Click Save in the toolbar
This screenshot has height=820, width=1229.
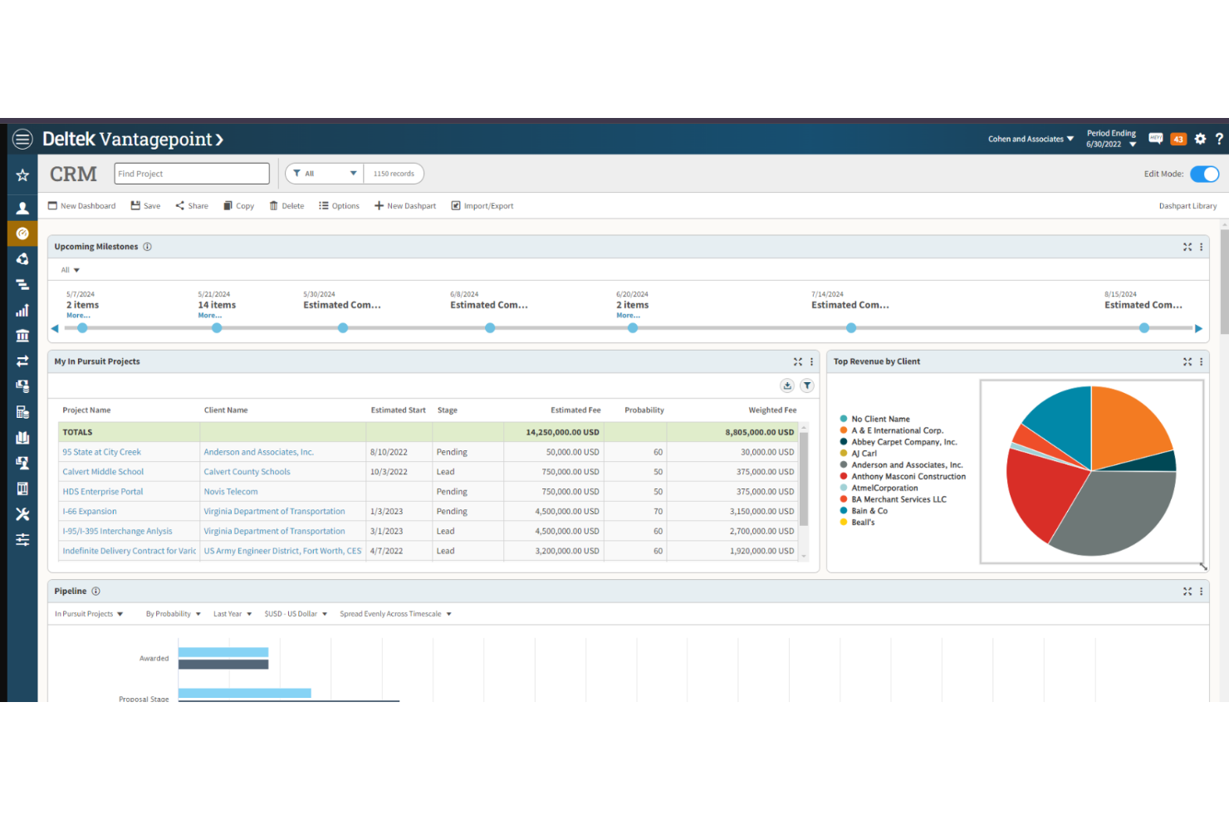pyautogui.click(x=145, y=206)
